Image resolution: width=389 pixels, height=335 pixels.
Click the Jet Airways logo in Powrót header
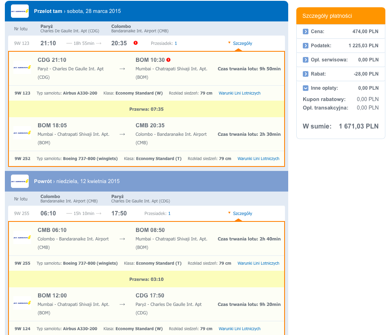click(20, 181)
